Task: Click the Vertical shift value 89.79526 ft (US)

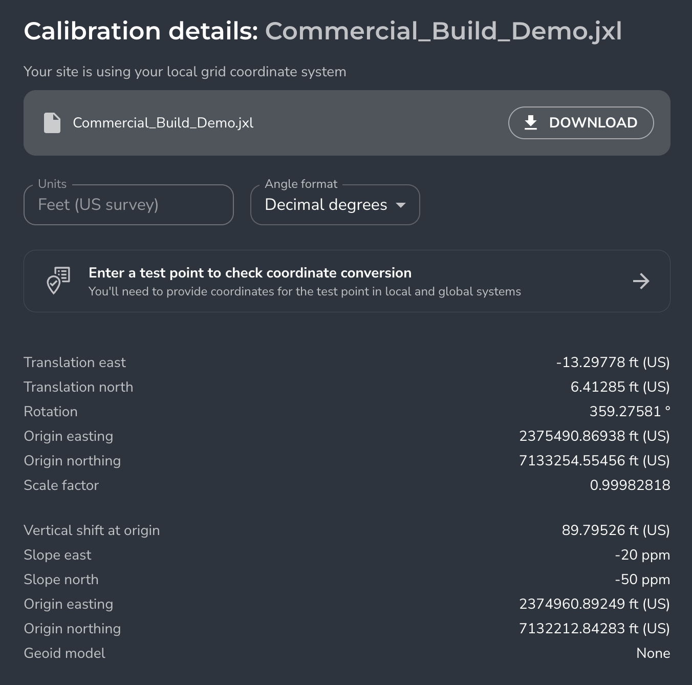Action: pos(616,530)
